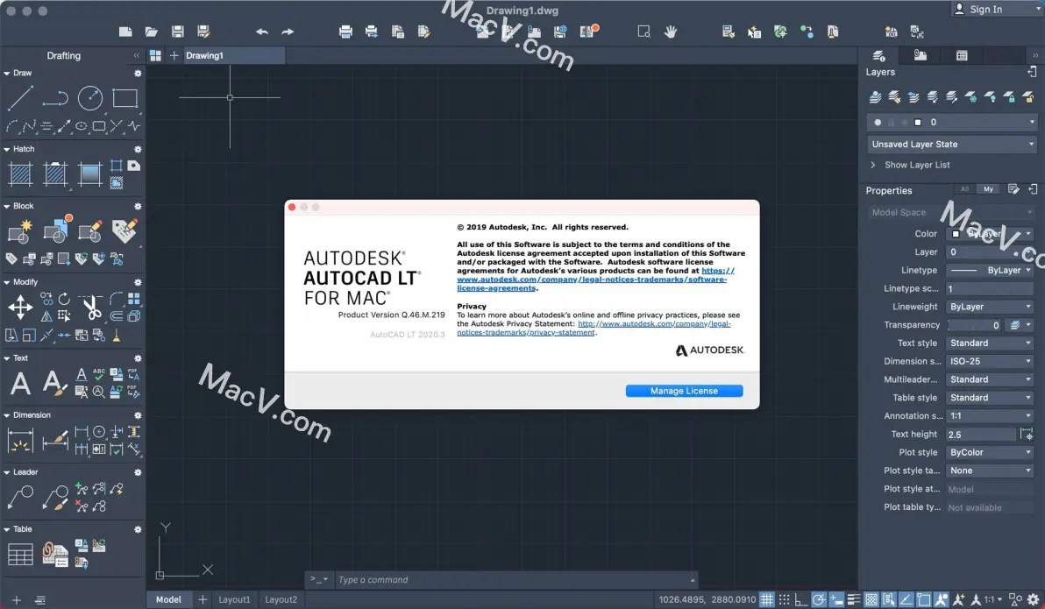
Task: Adjust the Transparency slider
Action: (975, 325)
